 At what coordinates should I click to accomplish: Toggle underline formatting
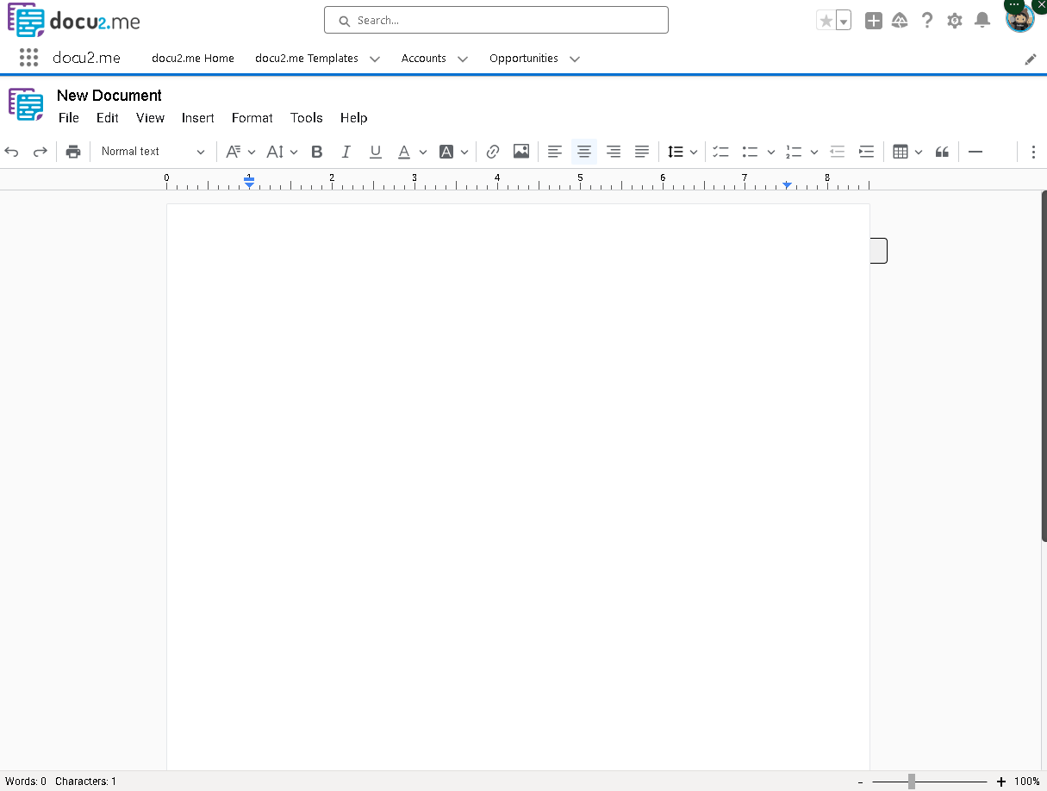pos(376,152)
